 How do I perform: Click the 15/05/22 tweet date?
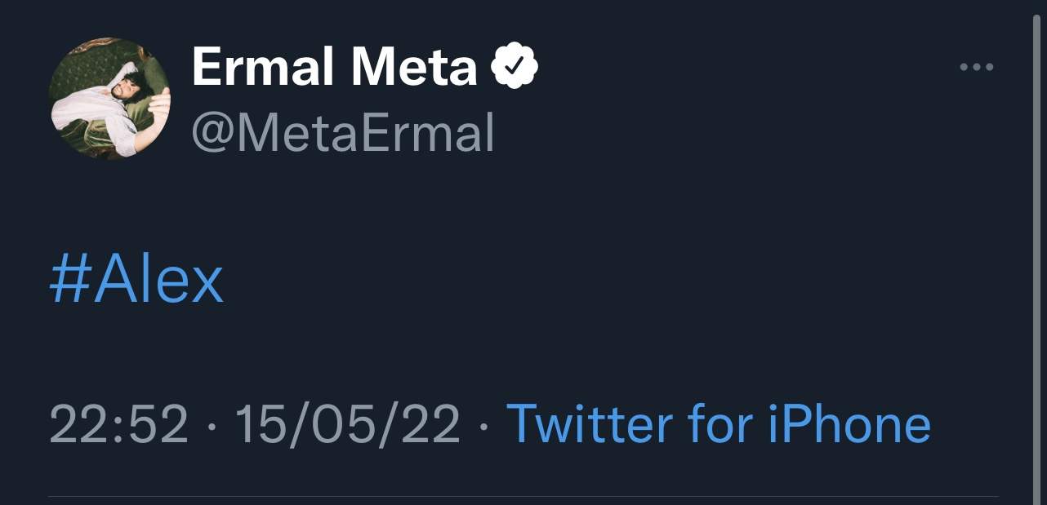pyautogui.click(x=347, y=425)
